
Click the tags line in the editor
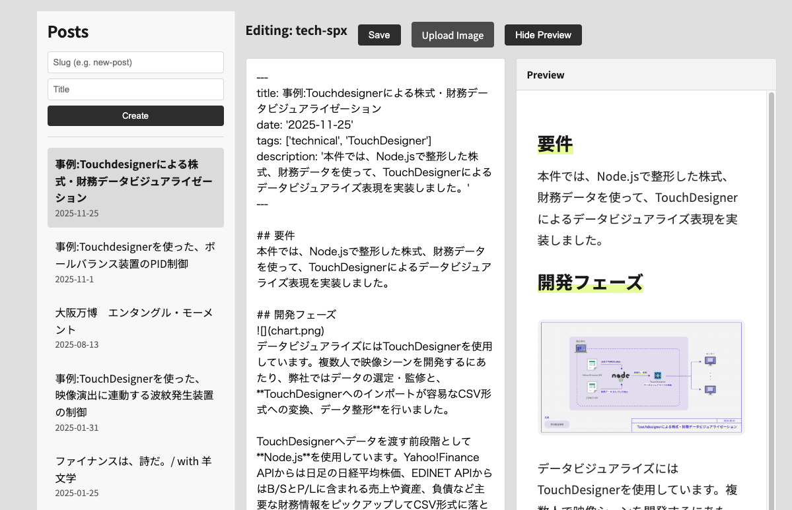343,141
